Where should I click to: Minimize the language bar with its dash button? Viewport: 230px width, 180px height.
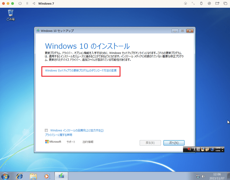222,148
